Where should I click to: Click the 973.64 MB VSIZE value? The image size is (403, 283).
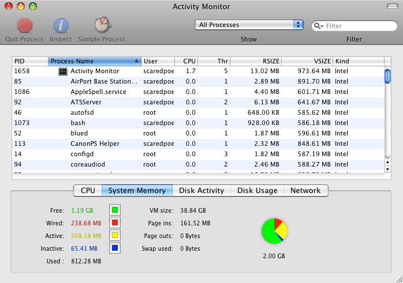pos(314,71)
